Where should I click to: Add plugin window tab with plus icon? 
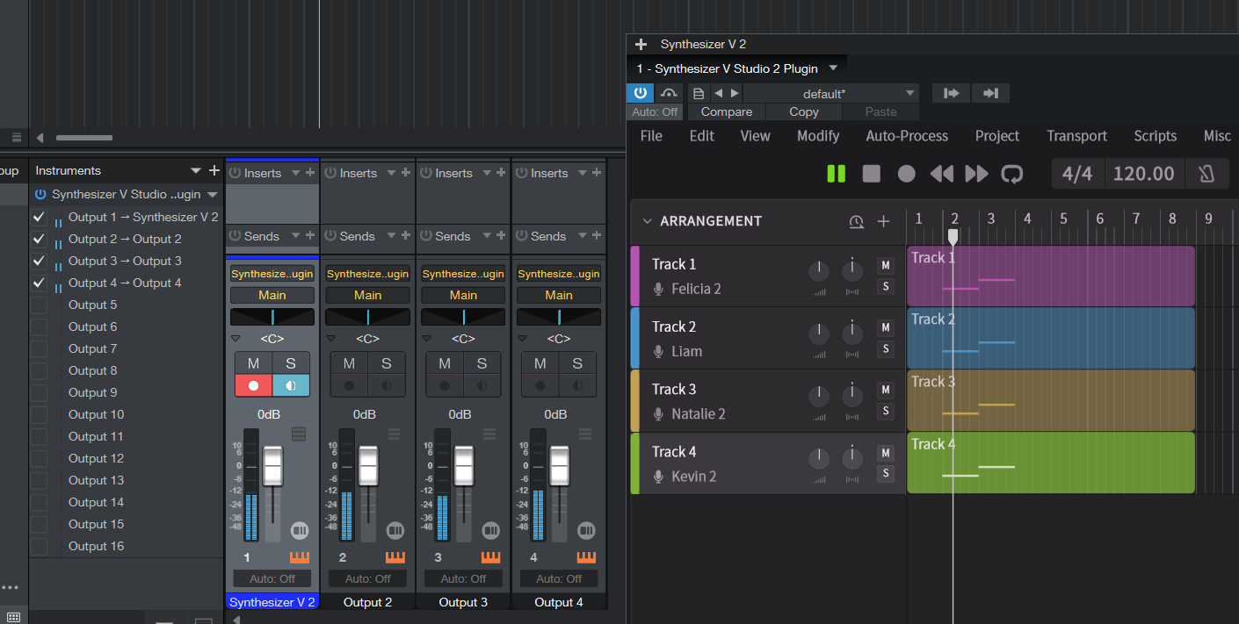point(641,44)
